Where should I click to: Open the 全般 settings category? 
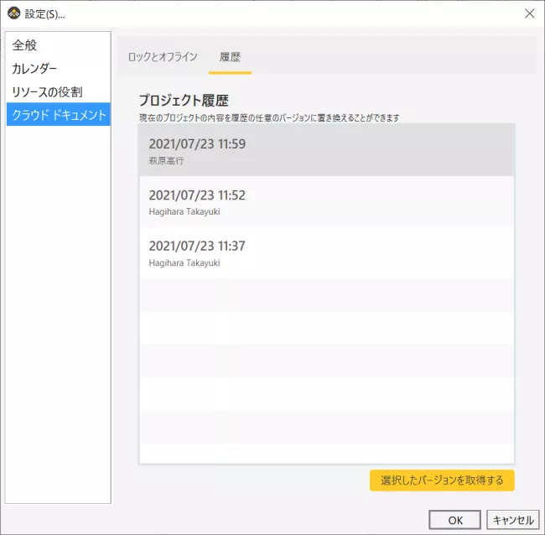point(59,45)
